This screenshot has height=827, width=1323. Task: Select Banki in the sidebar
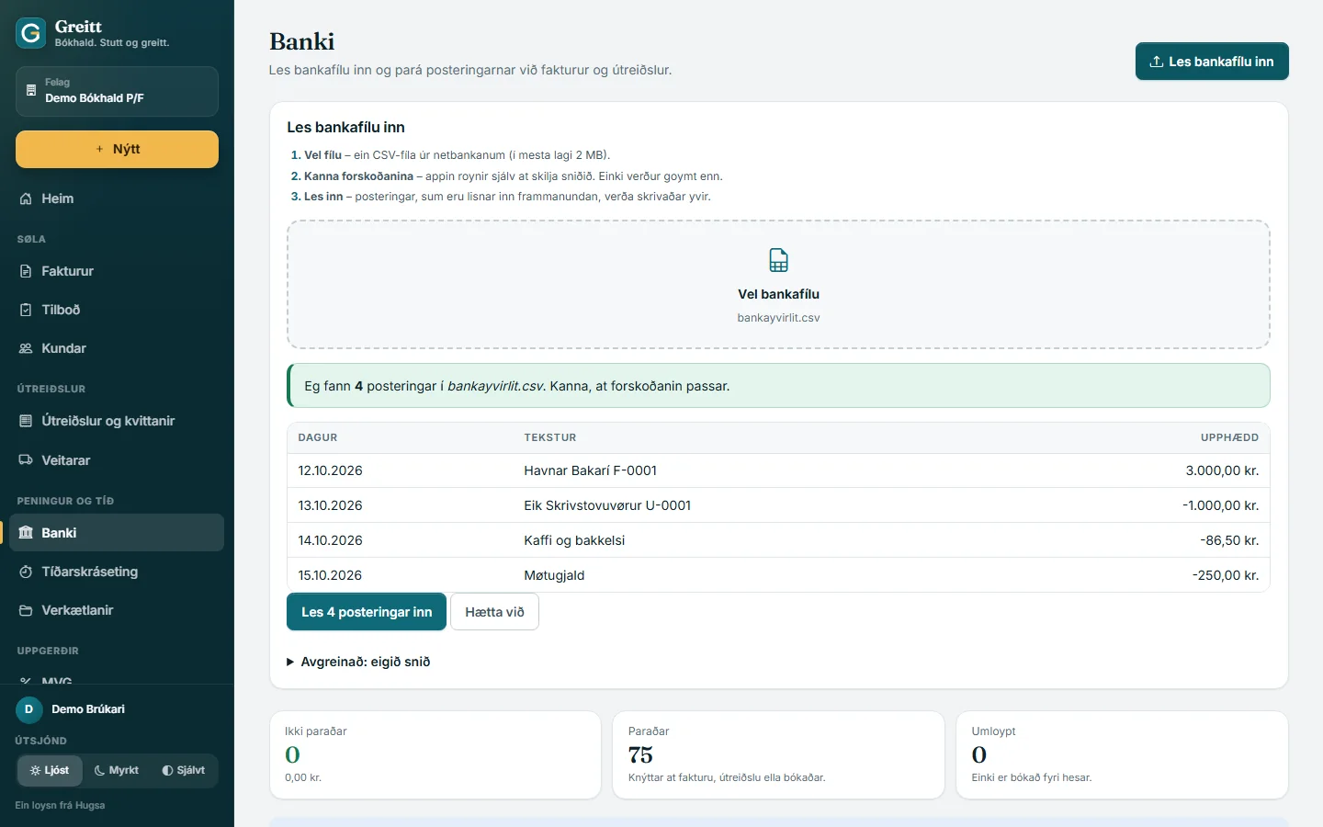tap(117, 533)
